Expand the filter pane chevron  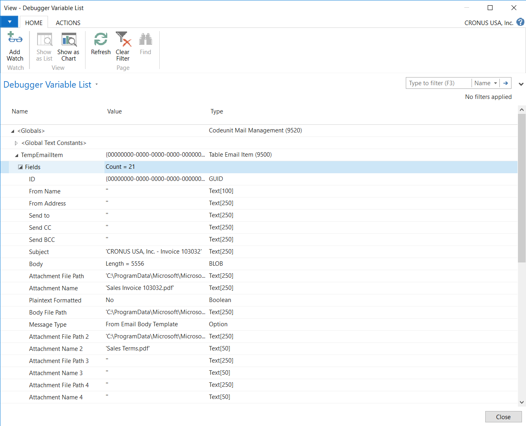click(x=521, y=84)
